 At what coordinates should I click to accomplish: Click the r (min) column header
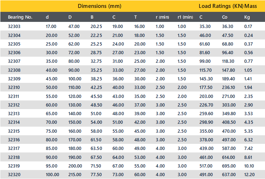click(162, 17)
